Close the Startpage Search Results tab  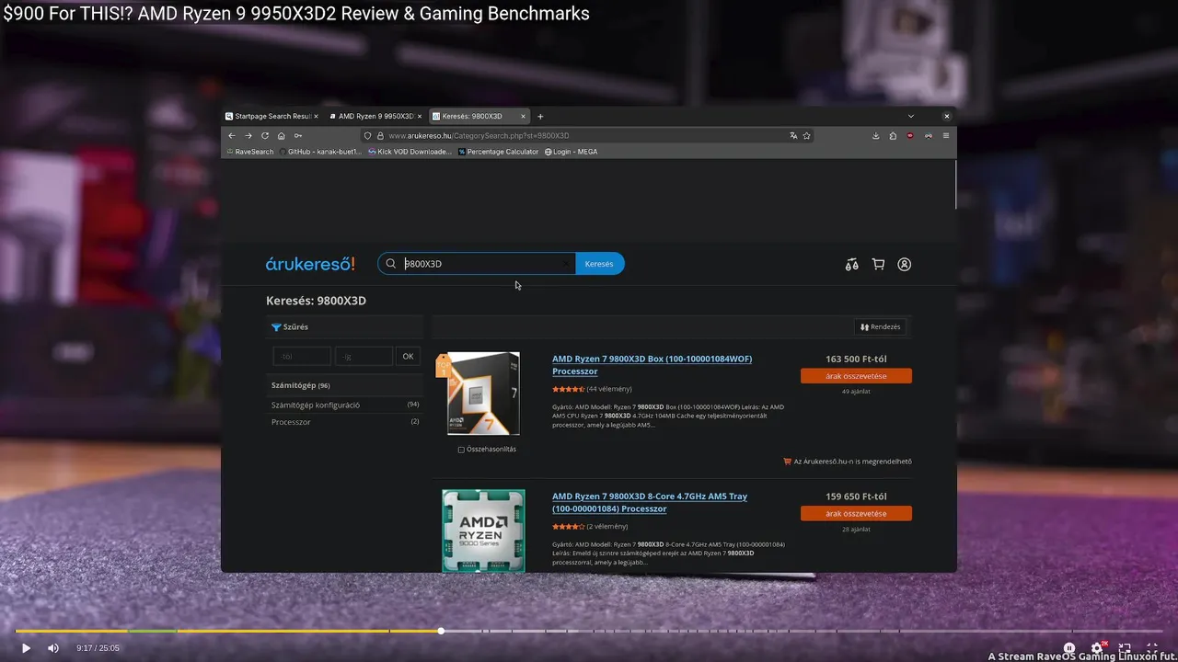click(x=316, y=116)
